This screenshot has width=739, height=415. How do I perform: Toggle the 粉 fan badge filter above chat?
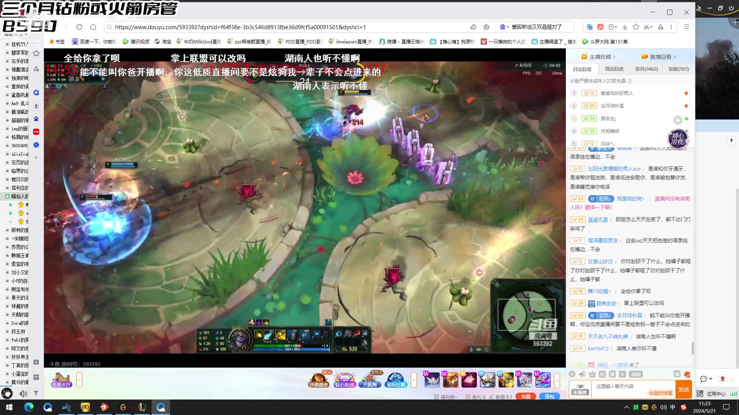point(602,374)
